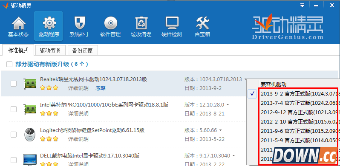The height and width of the screenshot is (166, 340).
Task: Click the Realtek瑞昱无线网卡驱动1024.3.0718.2013版 title
Action: click(94, 79)
